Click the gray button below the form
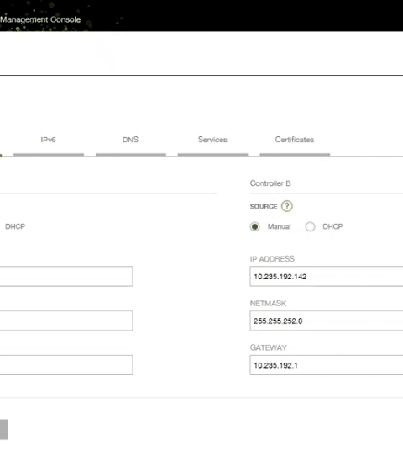This screenshot has width=403, height=456. [4, 429]
